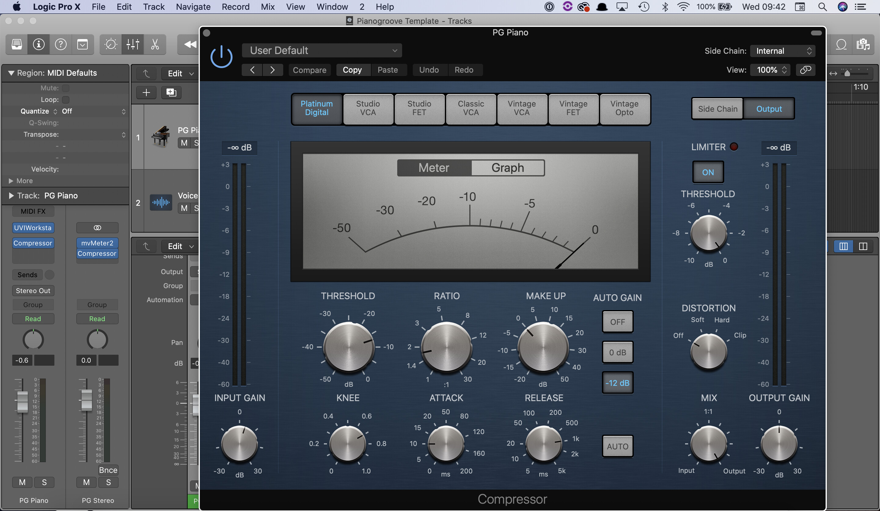Open the Mixer sliders icon
This screenshot has height=511, width=880.
[133, 44]
